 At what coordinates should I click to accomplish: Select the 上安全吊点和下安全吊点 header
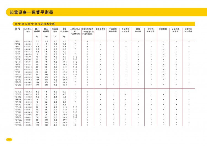click(75, 31)
